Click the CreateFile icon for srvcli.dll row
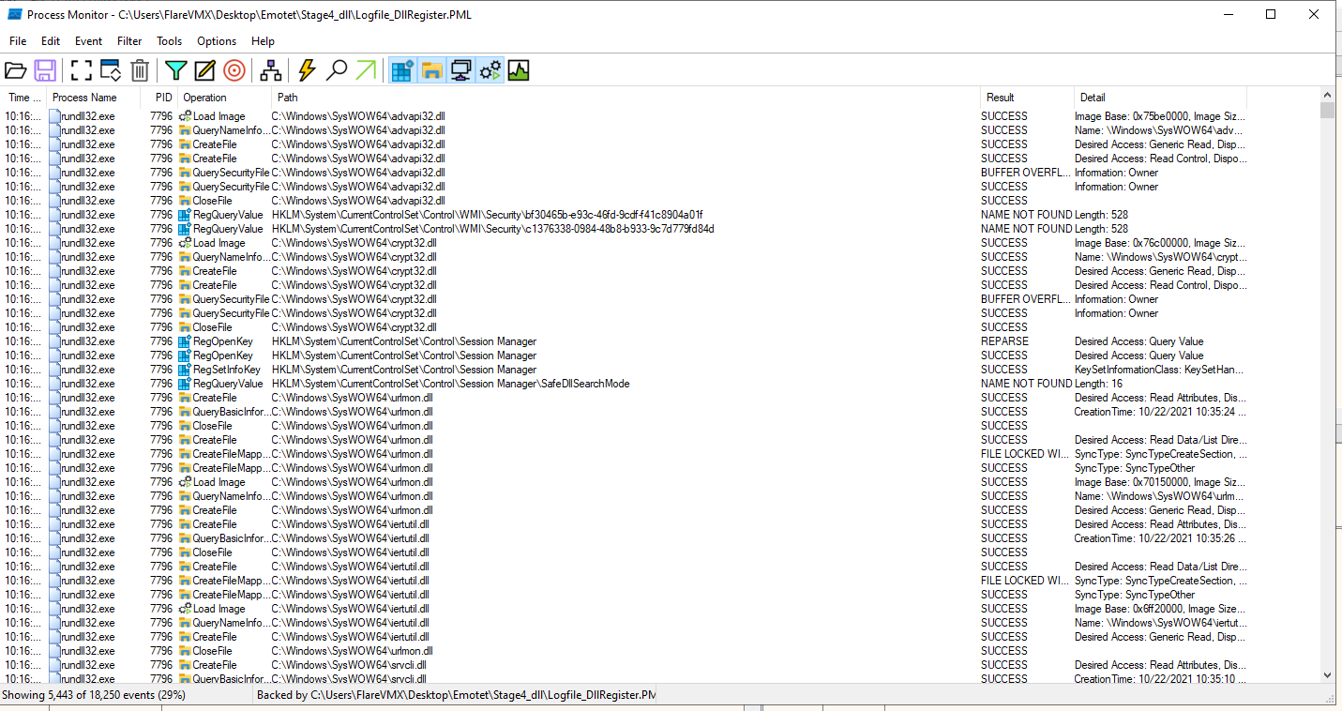Viewport: 1342px width, 711px height. (185, 665)
